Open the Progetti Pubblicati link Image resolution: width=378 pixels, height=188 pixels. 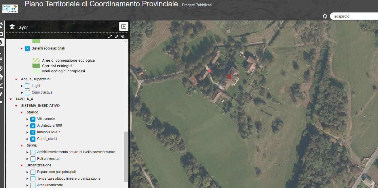point(197,5)
